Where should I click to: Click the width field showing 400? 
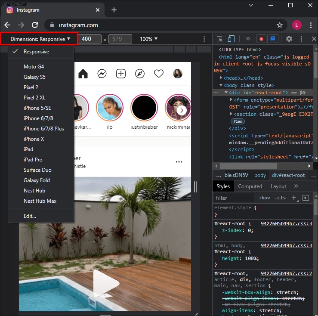point(90,39)
